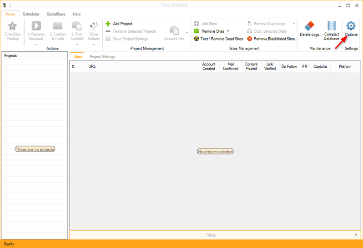Screen dimensions: 363x248
Task: Expand the Post Content dropdown arrow
Action: point(77,45)
